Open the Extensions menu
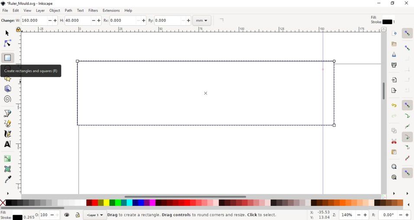414x220 pixels. pos(111,10)
